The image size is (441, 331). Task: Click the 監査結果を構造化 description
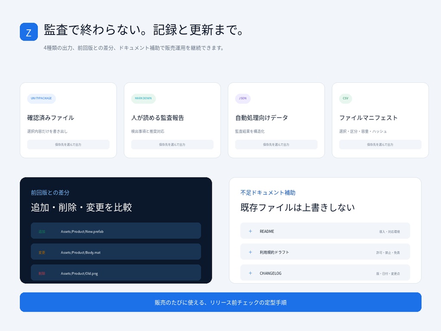coord(250,131)
